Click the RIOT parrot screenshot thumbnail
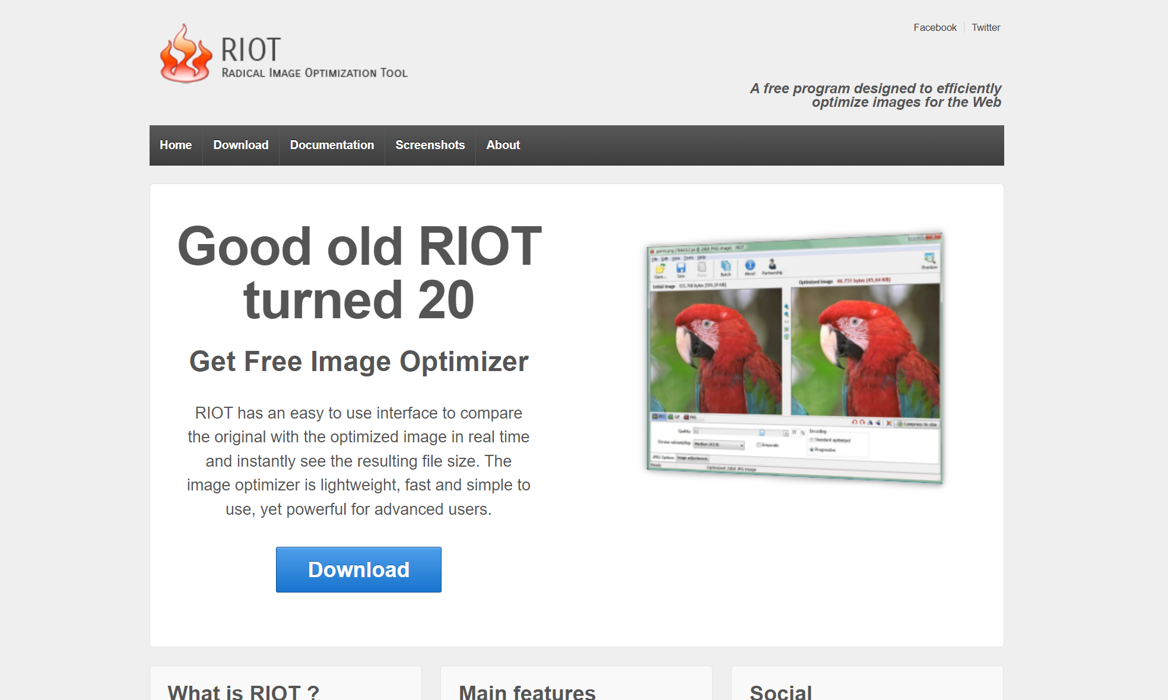Image resolution: width=1168 pixels, height=700 pixels. click(x=794, y=357)
